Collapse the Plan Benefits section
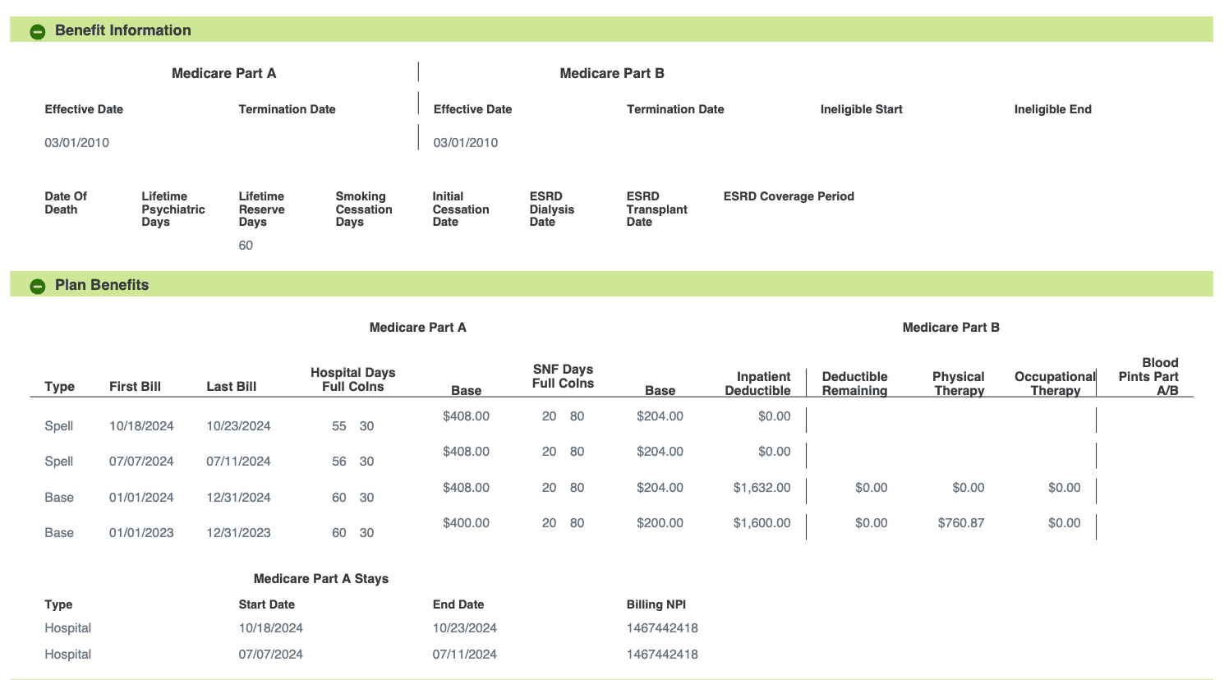 pos(38,286)
